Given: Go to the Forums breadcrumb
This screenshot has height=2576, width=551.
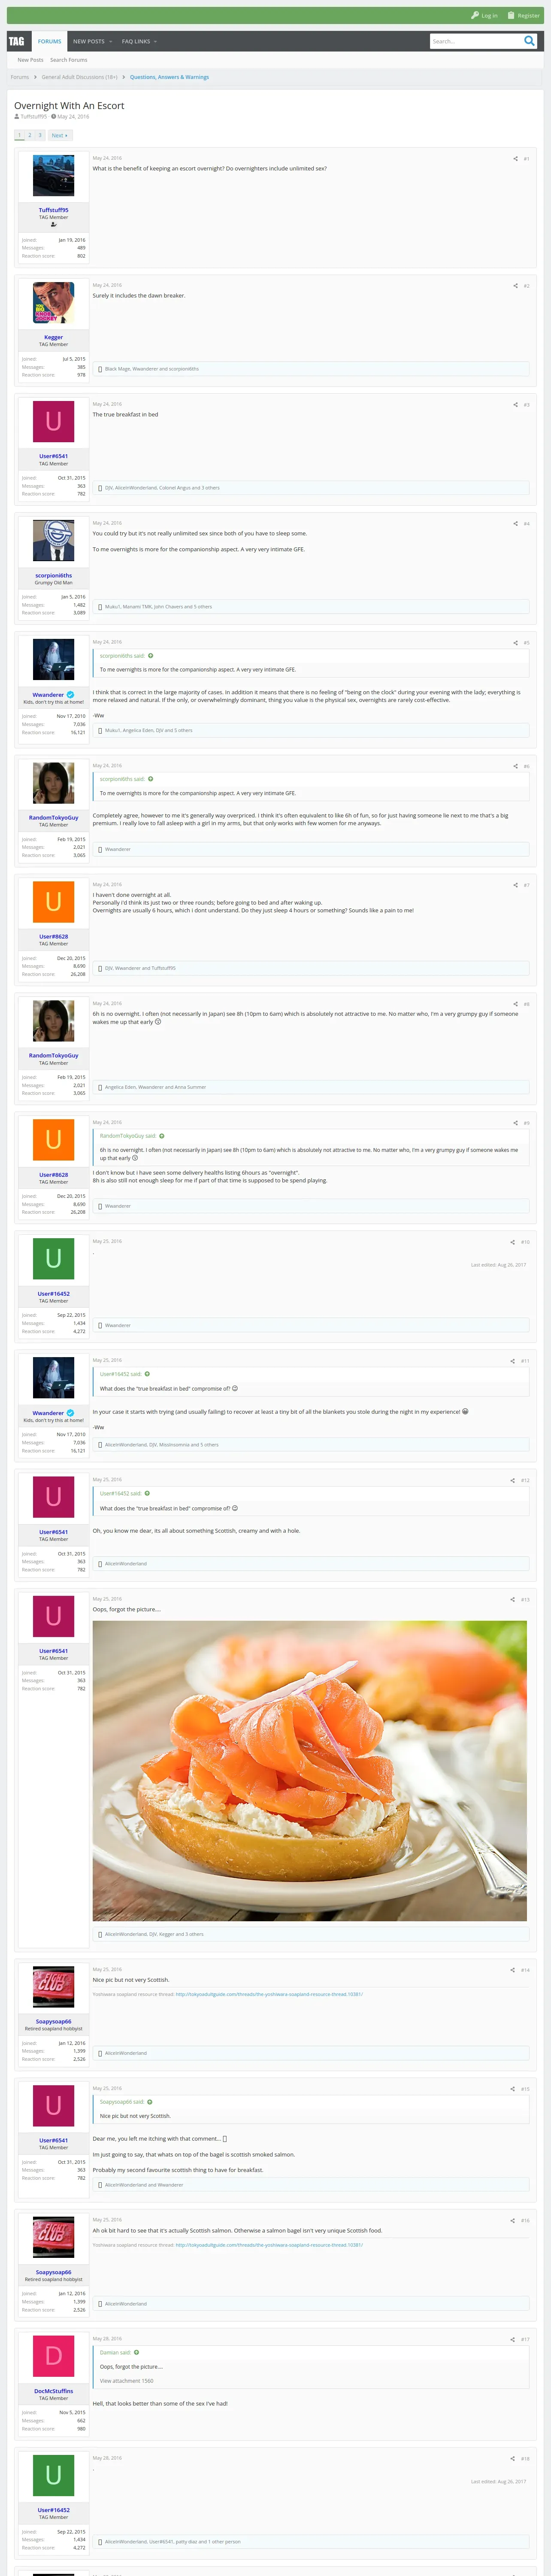Looking at the screenshot, I should pos(20,77).
